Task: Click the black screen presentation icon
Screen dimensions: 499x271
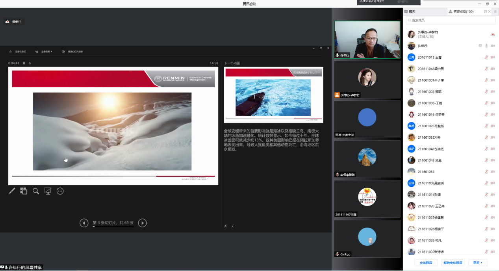Action: (48, 191)
